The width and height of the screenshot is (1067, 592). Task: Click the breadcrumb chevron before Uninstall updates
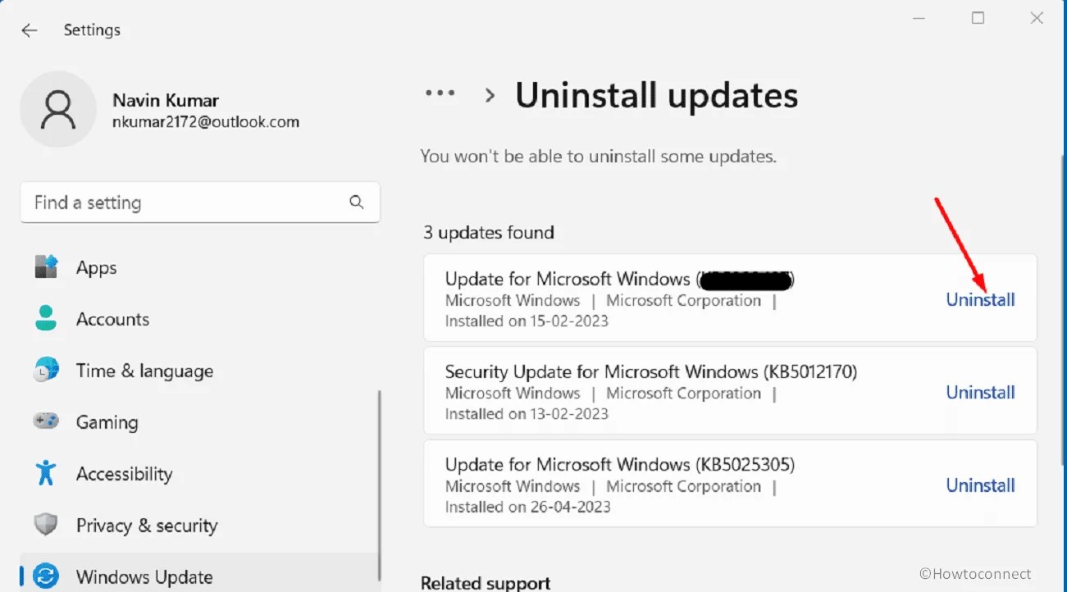[489, 94]
